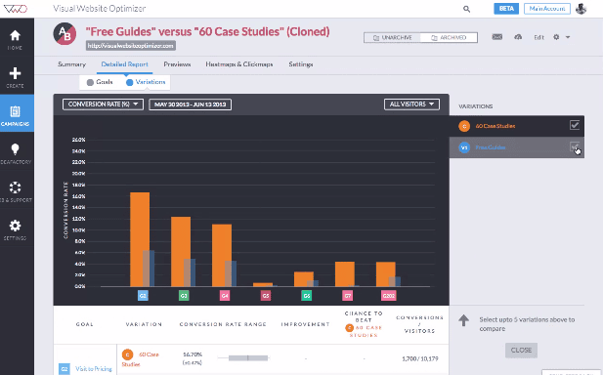Click the orange C icon in table row
This screenshot has width=603, height=375.
point(127,354)
